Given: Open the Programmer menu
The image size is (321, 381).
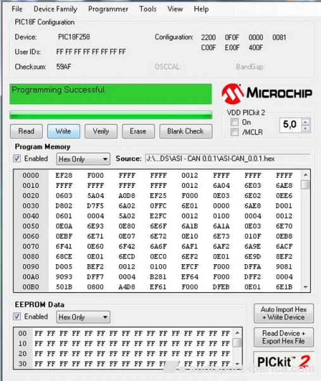Looking at the screenshot, I should point(108,9).
